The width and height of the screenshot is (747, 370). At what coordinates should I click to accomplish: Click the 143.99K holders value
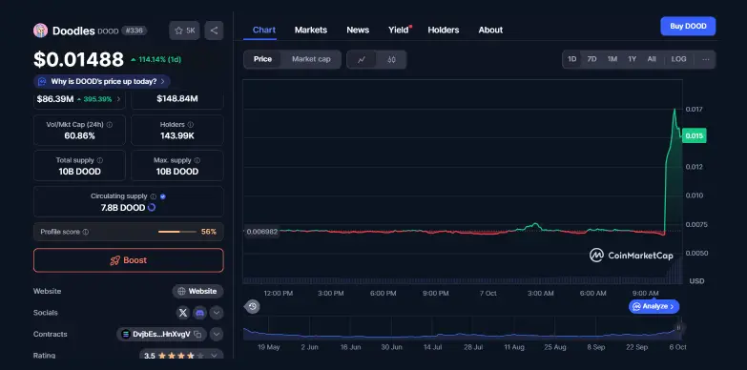pos(176,135)
